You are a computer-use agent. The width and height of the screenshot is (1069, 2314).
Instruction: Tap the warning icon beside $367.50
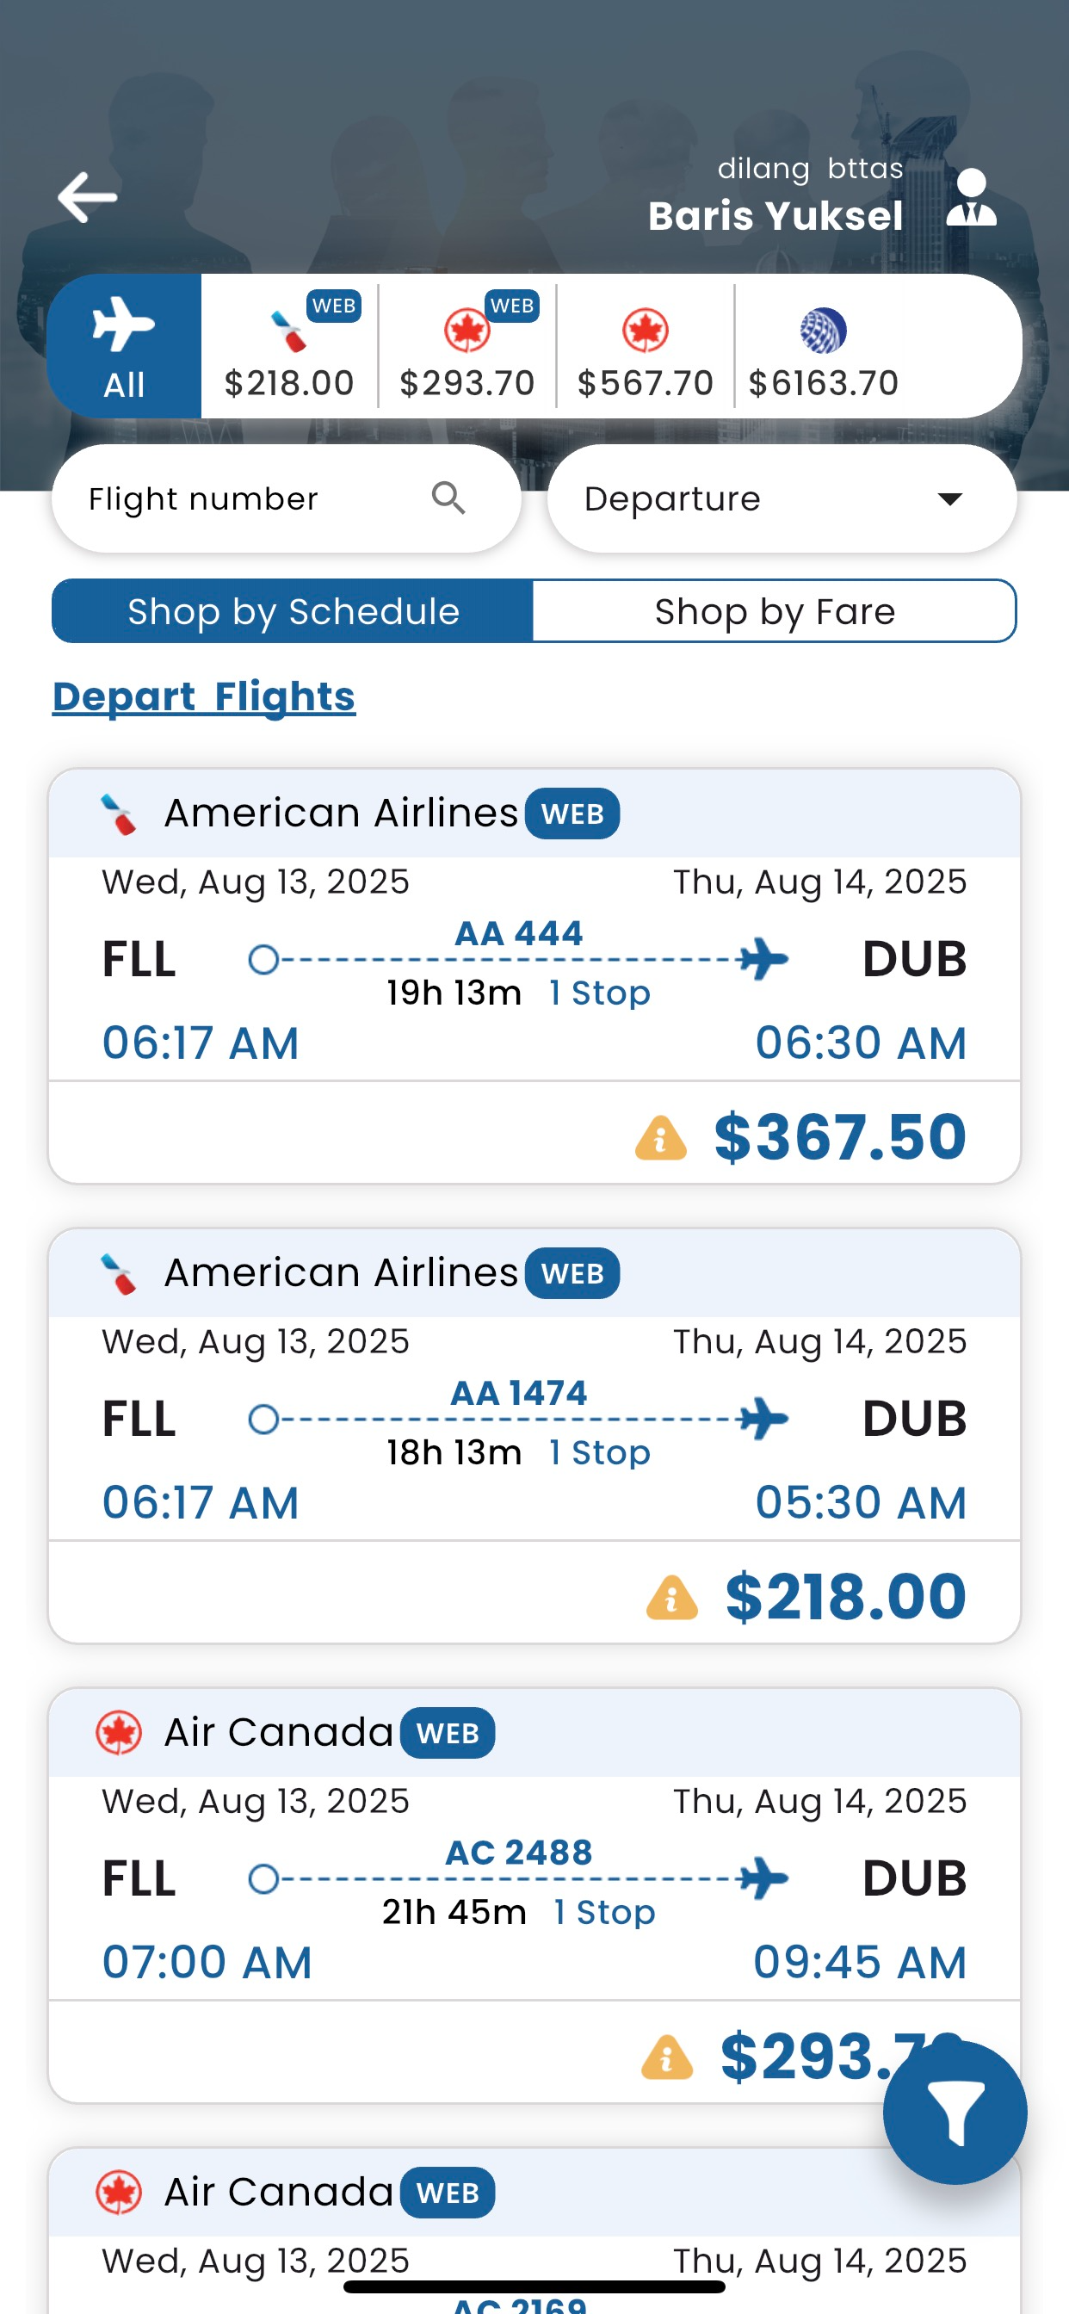660,1137
